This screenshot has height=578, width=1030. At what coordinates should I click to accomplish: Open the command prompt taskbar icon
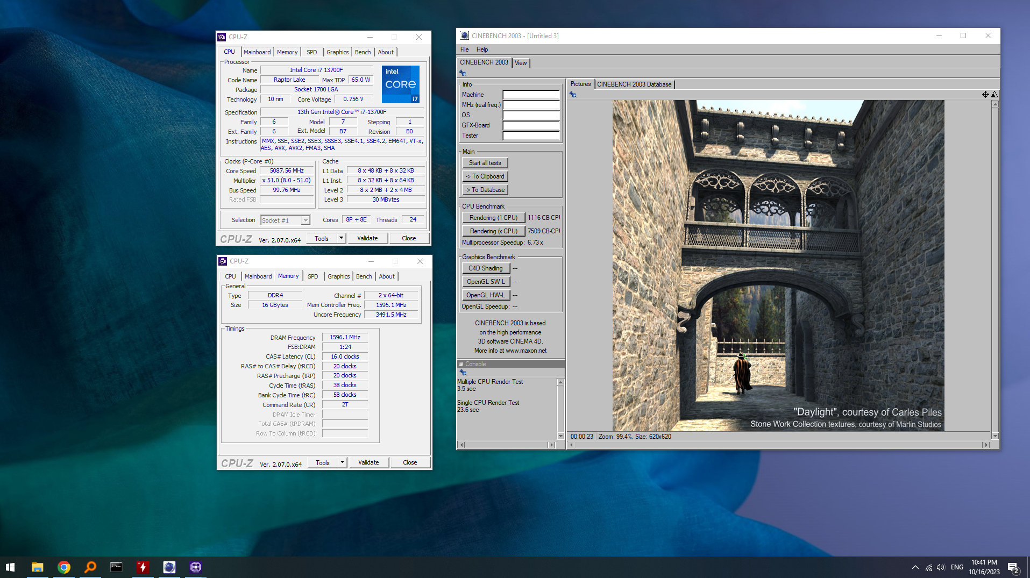pyautogui.click(x=116, y=567)
